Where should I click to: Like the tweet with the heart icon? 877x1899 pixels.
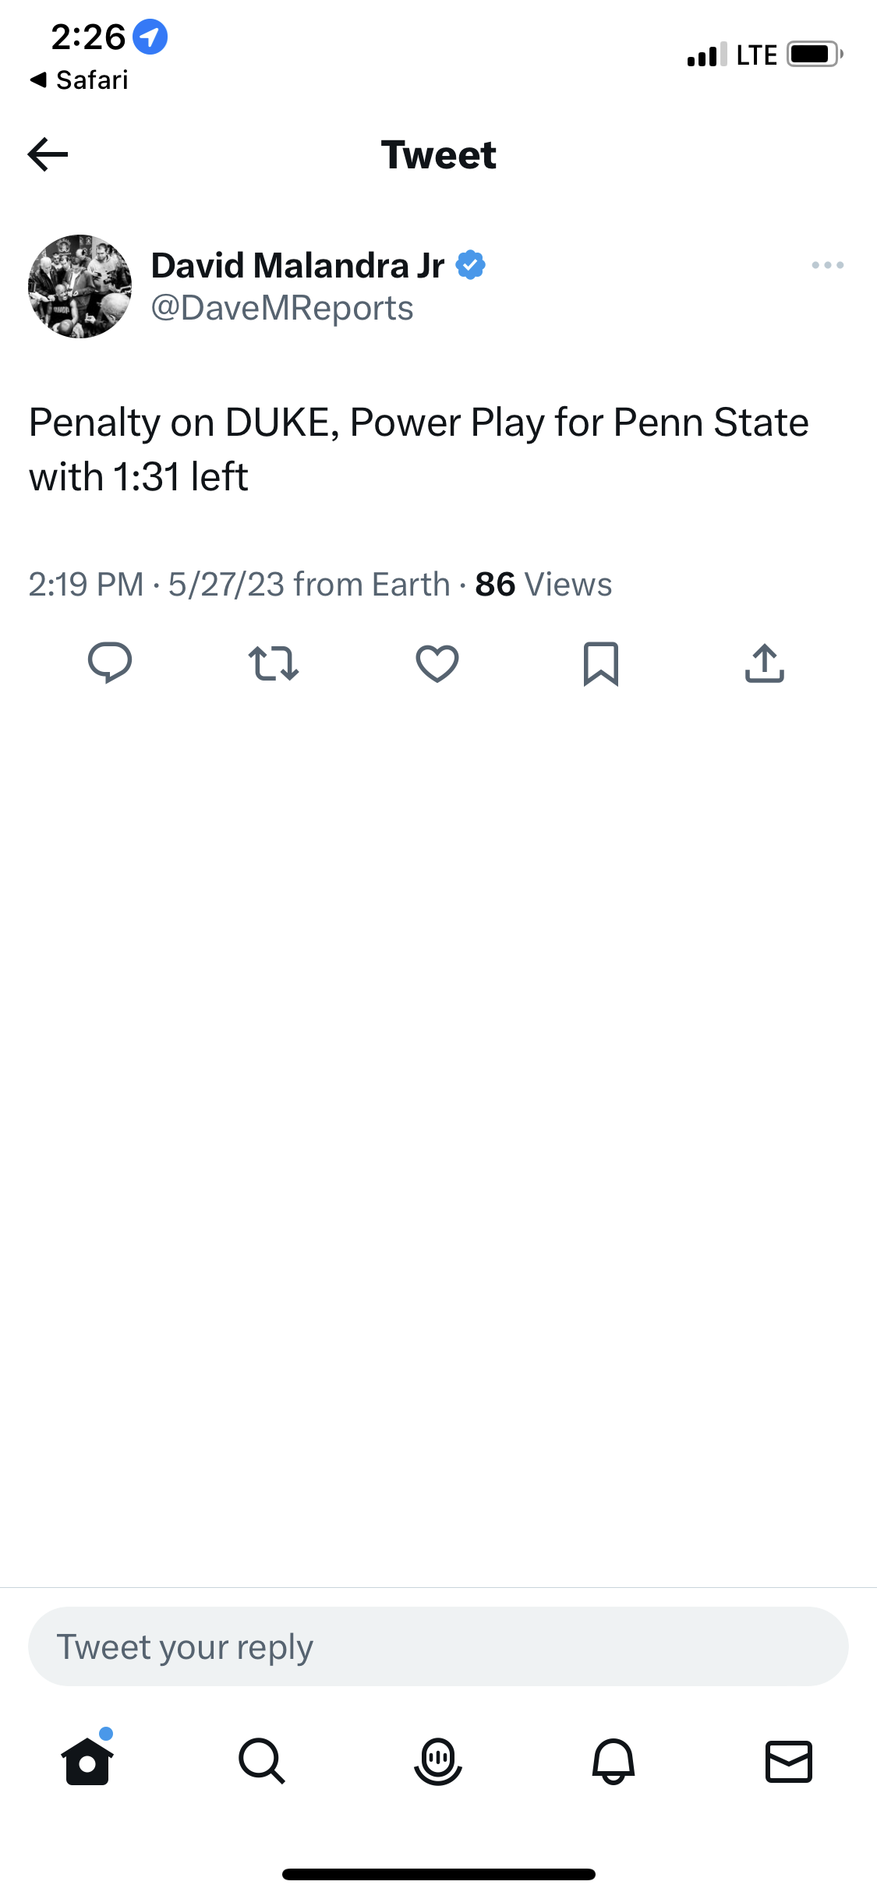pyautogui.click(x=437, y=663)
